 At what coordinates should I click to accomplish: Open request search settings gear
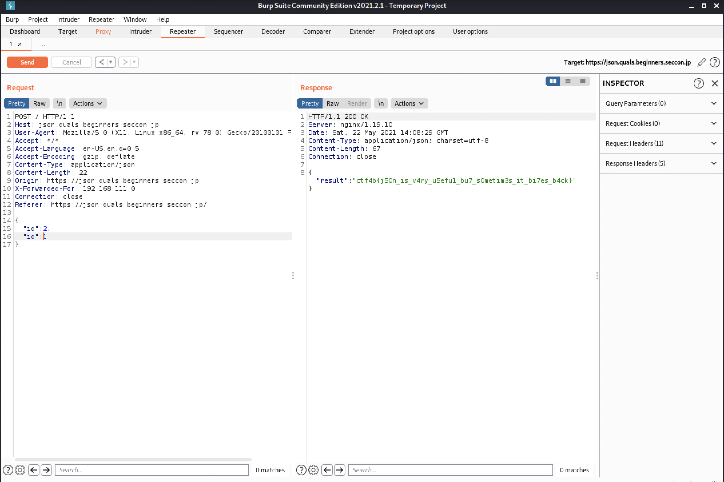(20, 470)
